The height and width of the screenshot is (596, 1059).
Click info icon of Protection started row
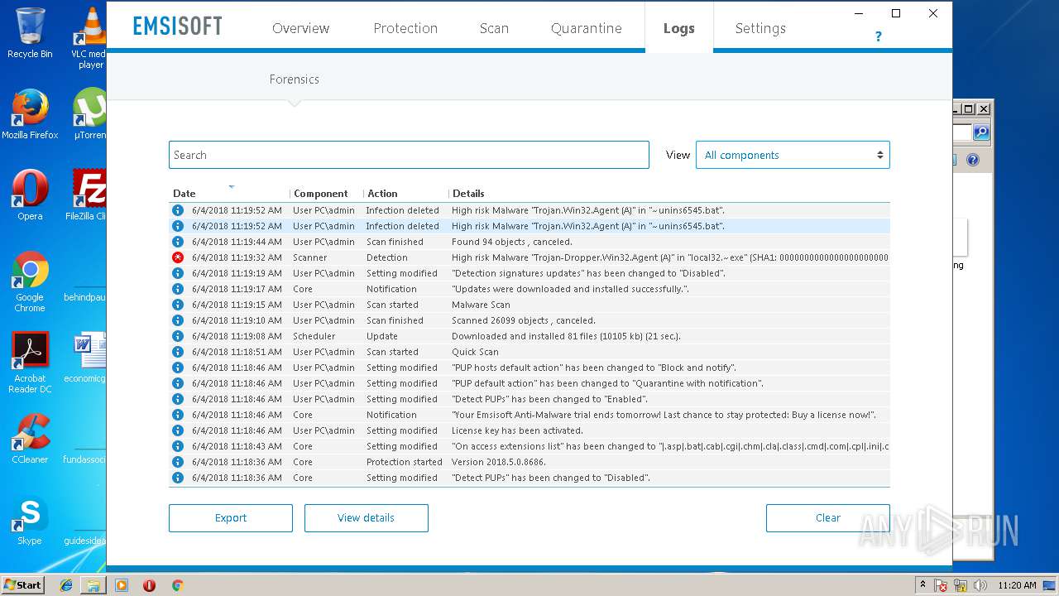pyautogui.click(x=177, y=462)
